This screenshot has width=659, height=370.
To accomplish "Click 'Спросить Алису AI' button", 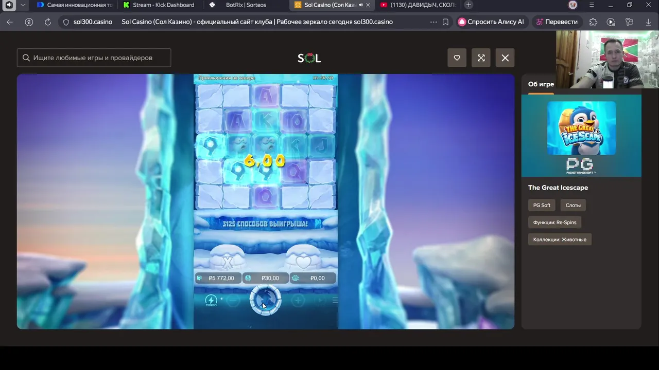I will click(x=491, y=22).
